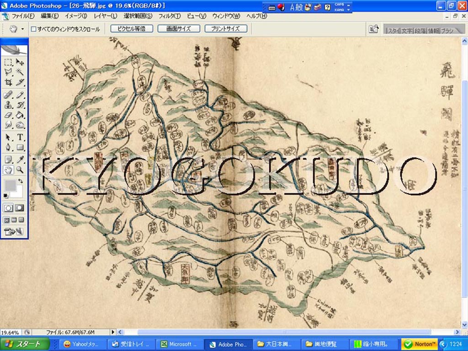
Task: Switch to the 情報 palette tab
Action: [434, 31]
